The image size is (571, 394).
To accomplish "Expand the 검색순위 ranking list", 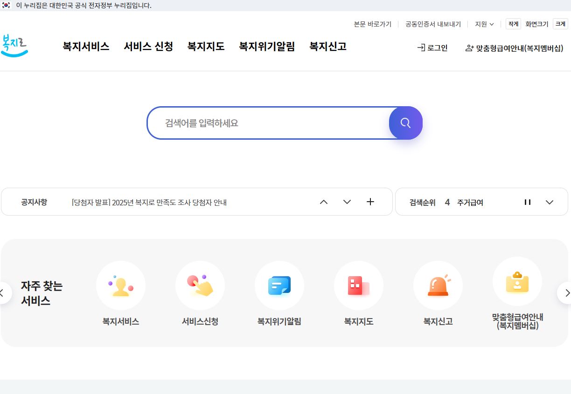I will pos(550,202).
